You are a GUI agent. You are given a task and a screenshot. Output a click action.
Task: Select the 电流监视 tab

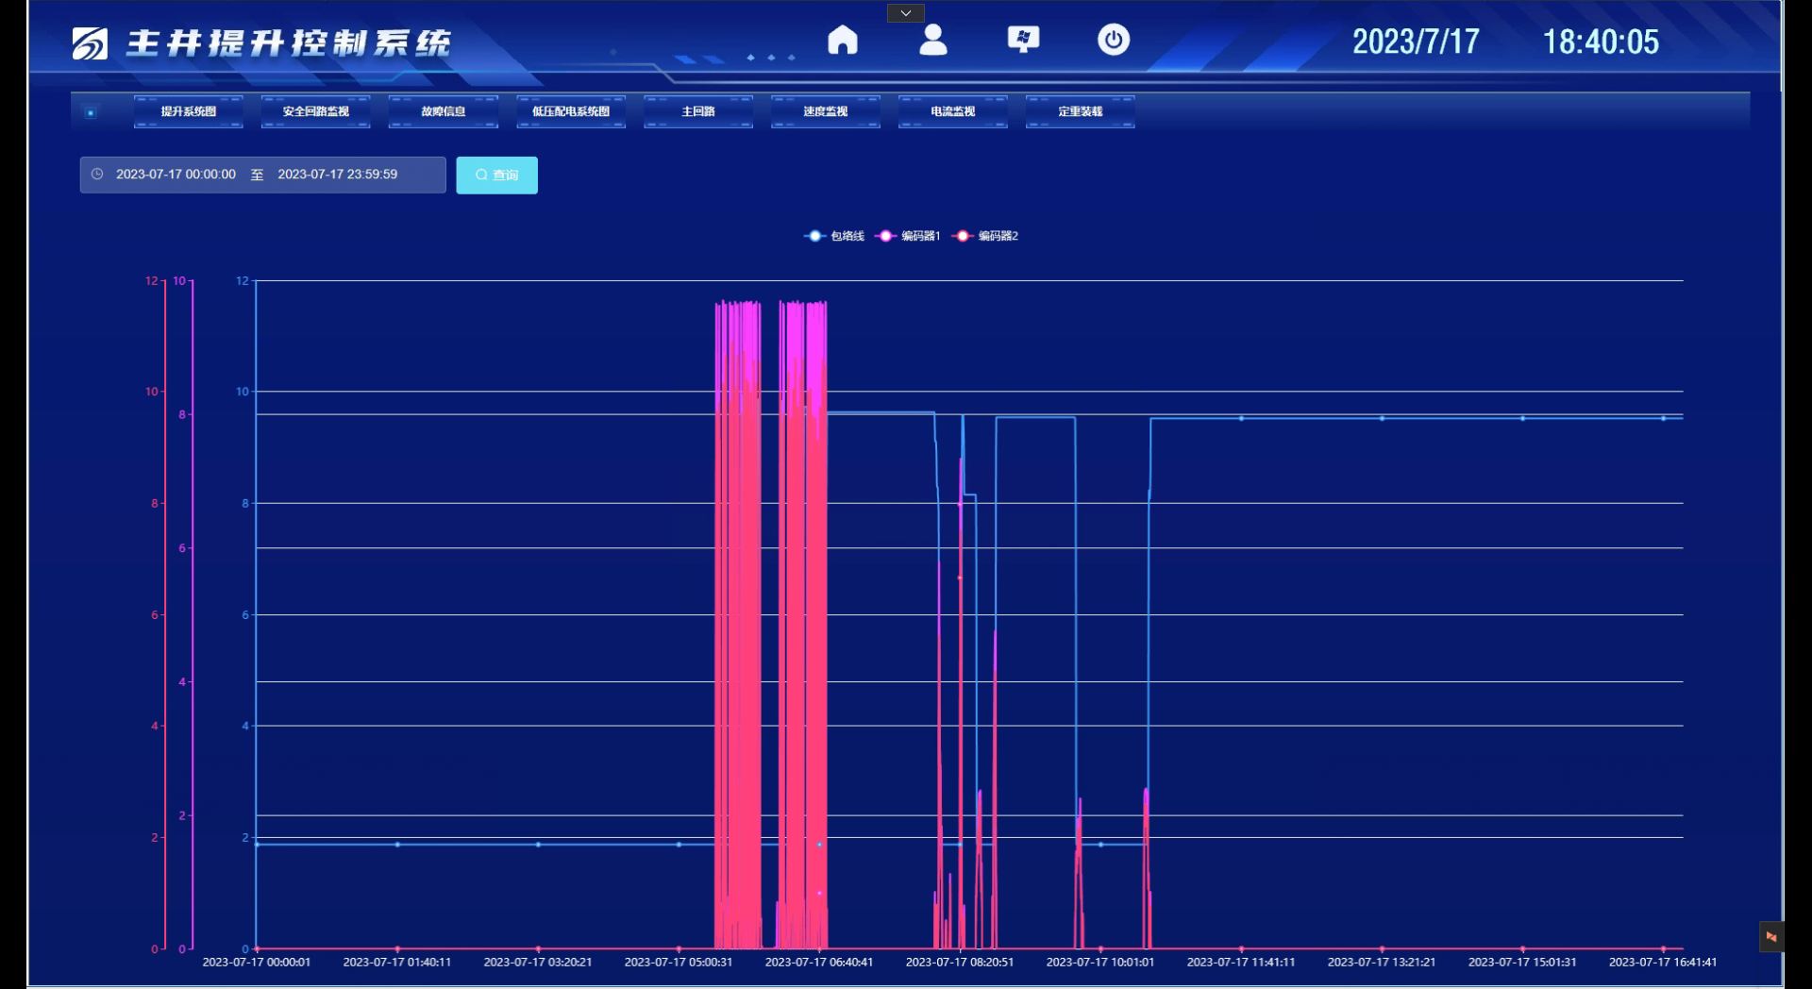click(x=952, y=111)
